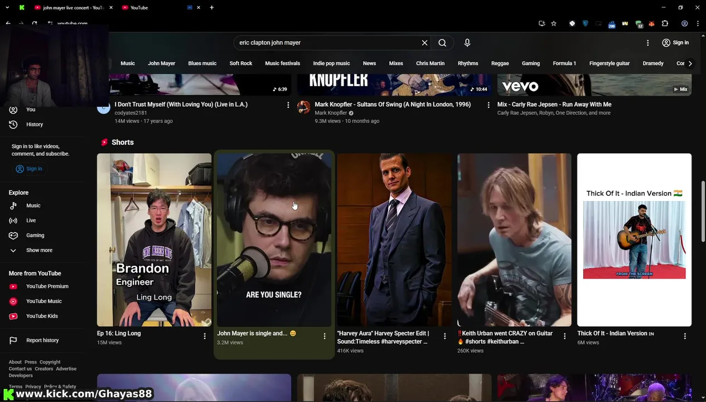Open options for Sultans Of Swing video

[x=488, y=105]
